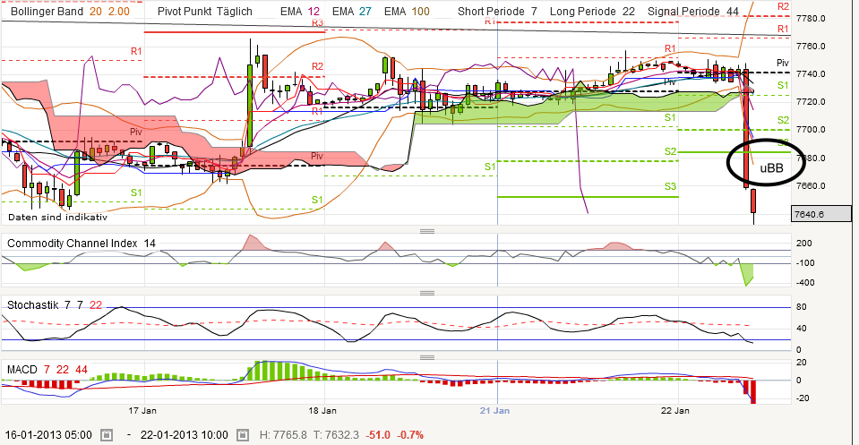Click the low value T: 7632.3
Screen dimensions: 859x445
coord(336,435)
